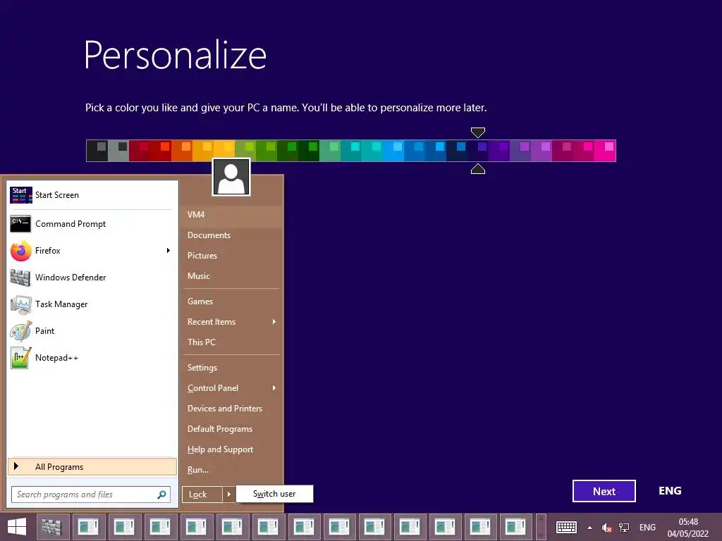Click the Windows Start button
The width and height of the screenshot is (722, 541).
coord(17,527)
